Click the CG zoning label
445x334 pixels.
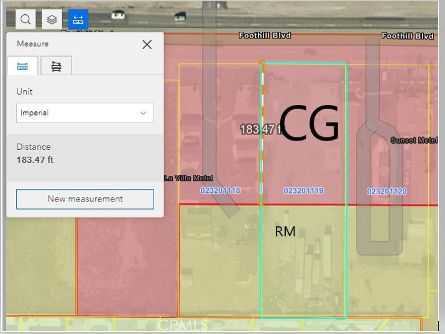[309, 123]
